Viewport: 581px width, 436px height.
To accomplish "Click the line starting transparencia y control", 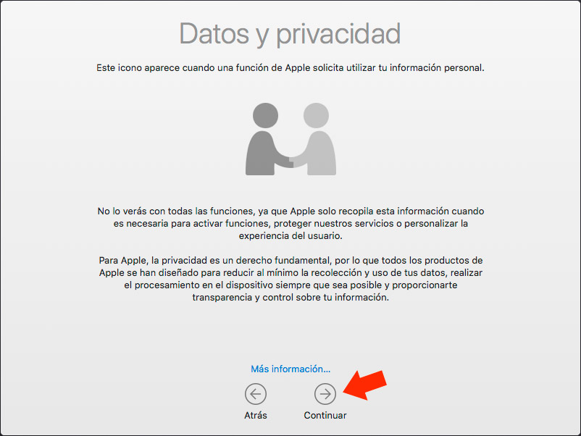I will tap(290, 298).
